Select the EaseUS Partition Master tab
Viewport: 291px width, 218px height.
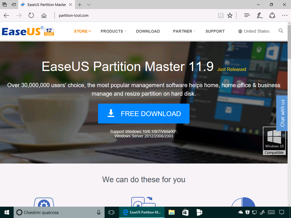click(46, 5)
